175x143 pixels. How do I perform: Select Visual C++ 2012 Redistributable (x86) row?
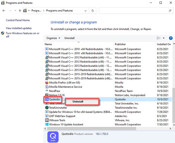pos(108,62)
